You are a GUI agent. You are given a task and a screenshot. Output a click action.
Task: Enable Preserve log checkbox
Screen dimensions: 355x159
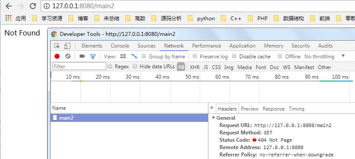click(195, 56)
